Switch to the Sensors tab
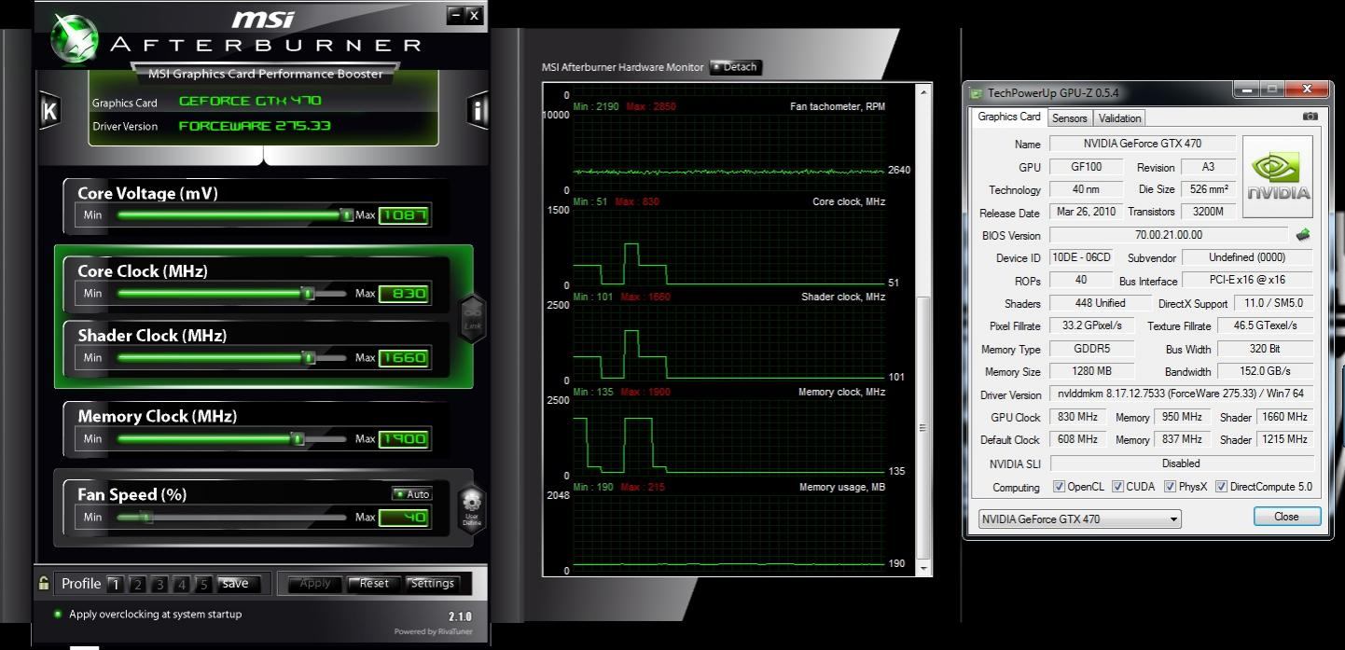The image size is (1345, 650). click(x=1069, y=118)
